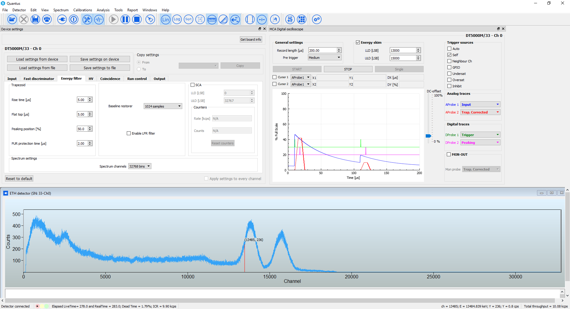Click the Connect detector plug icon
Screen dimensions: 570x309
click(62, 20)
